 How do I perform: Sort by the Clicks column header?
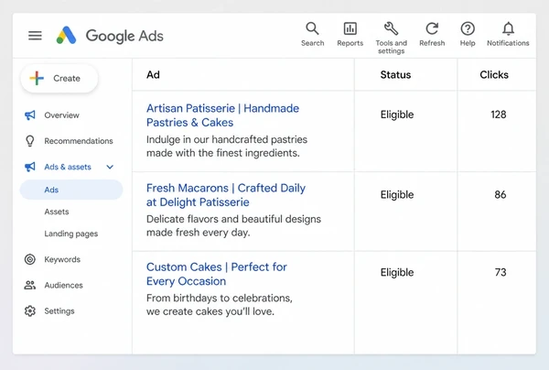coord(494,74)
